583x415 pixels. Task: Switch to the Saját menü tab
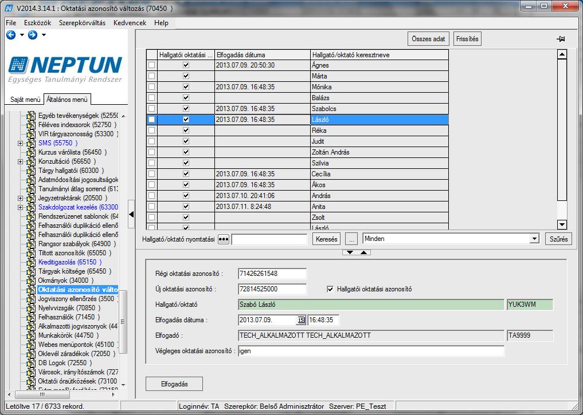point(25,100)
